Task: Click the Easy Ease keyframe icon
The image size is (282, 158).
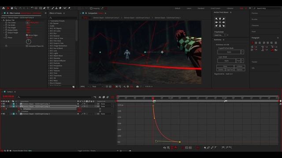Action: coord(223,147)
